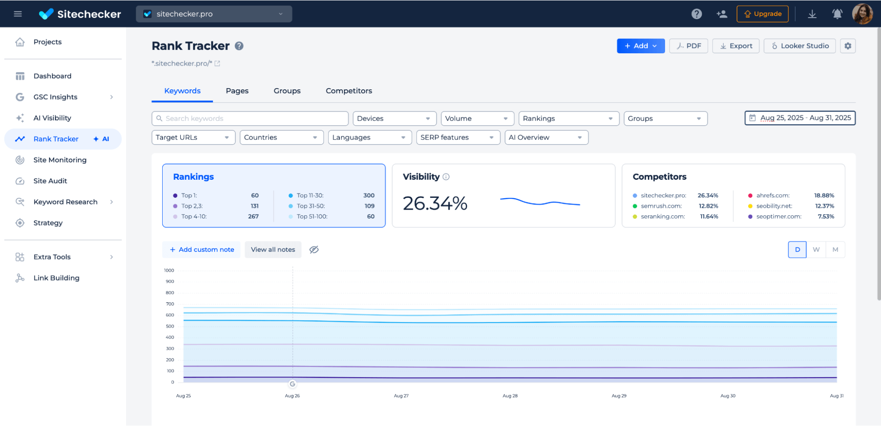Click the Search keywords input field

[250, 119]
